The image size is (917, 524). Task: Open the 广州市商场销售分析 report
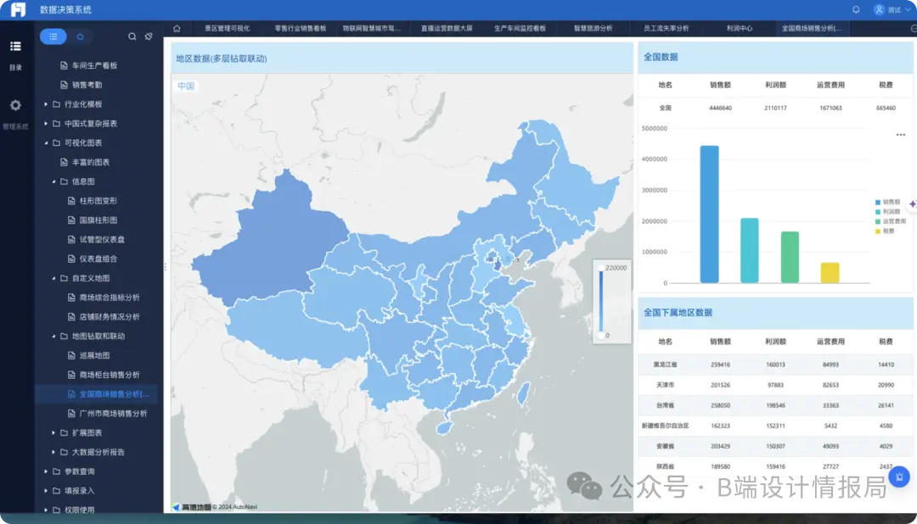coord(113,414)
